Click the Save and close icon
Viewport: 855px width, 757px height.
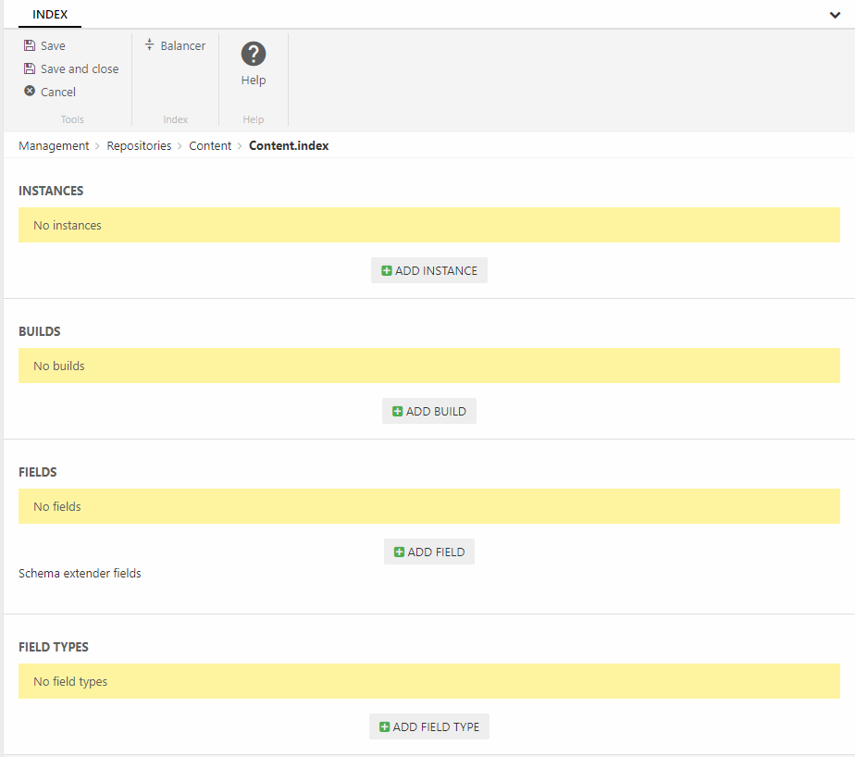tap(30, 68)
